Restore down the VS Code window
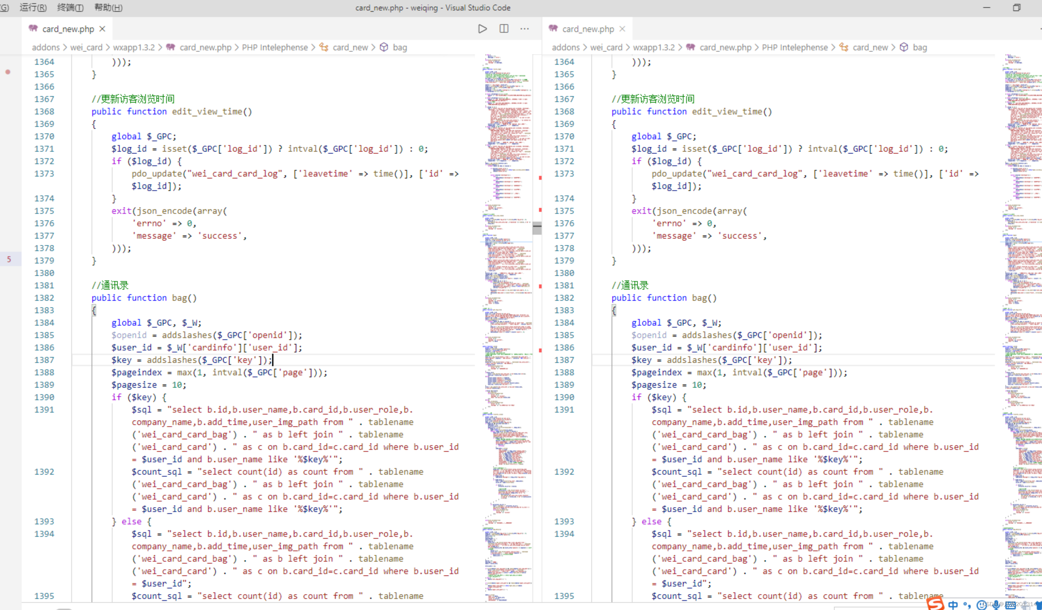Image resolution: width=1042 pixels, height=610 pixels. (1016, 8)
